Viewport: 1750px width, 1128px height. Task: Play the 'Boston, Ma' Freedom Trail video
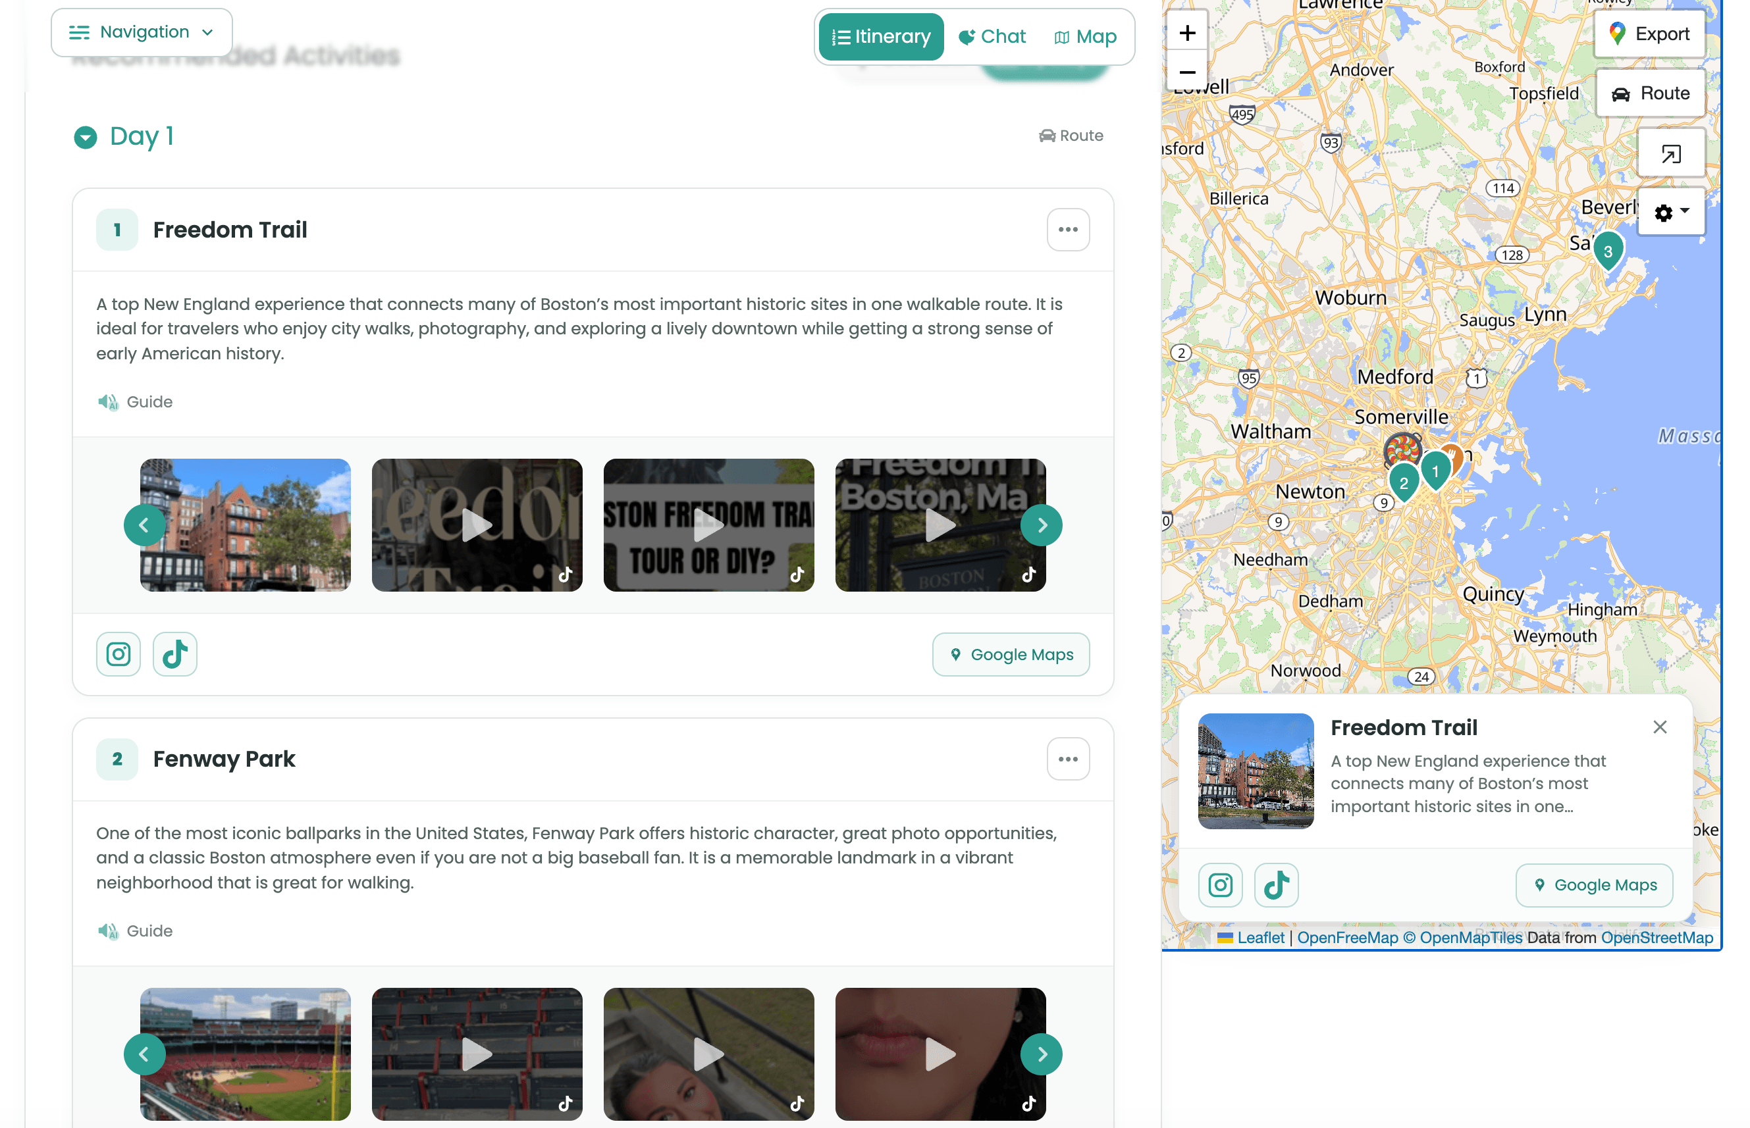940,525
